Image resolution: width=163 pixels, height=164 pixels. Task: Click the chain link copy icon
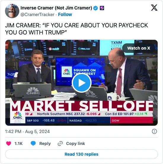(x=60, y=143)
